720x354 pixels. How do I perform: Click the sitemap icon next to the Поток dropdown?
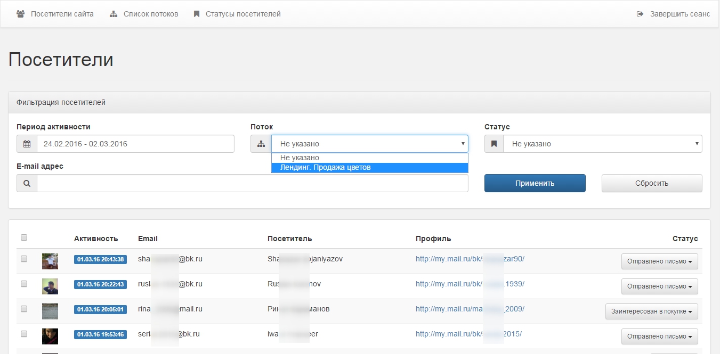261,144
